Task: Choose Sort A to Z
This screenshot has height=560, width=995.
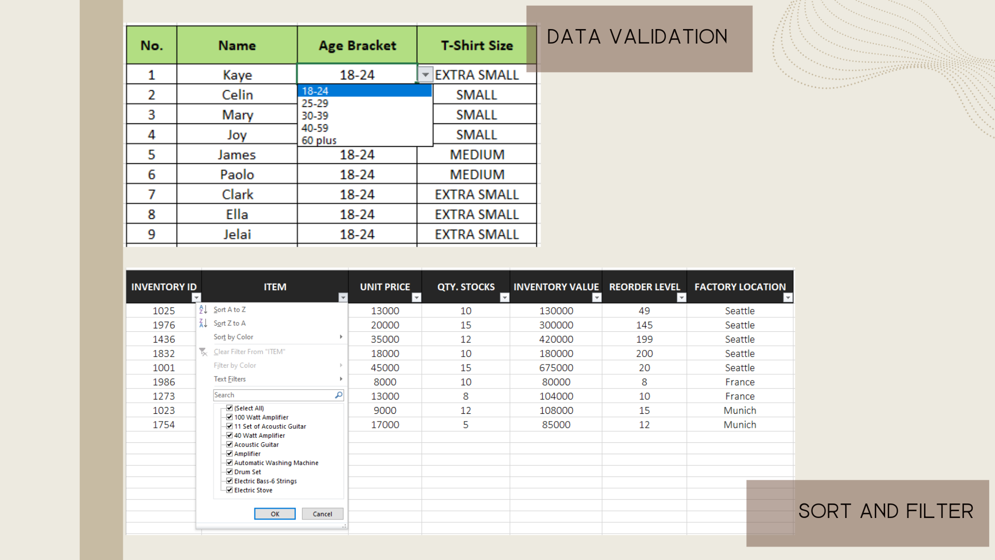Action: (x=272, y=310)
